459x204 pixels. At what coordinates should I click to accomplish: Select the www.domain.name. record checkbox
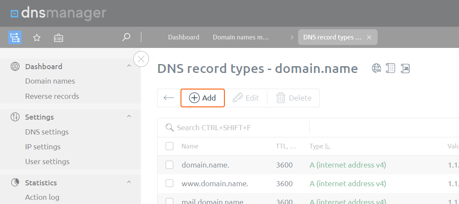click(x=169, y=184)
